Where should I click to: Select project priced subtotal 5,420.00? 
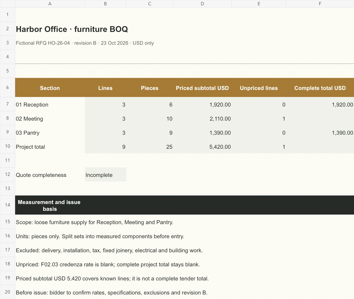pos(202,146)
